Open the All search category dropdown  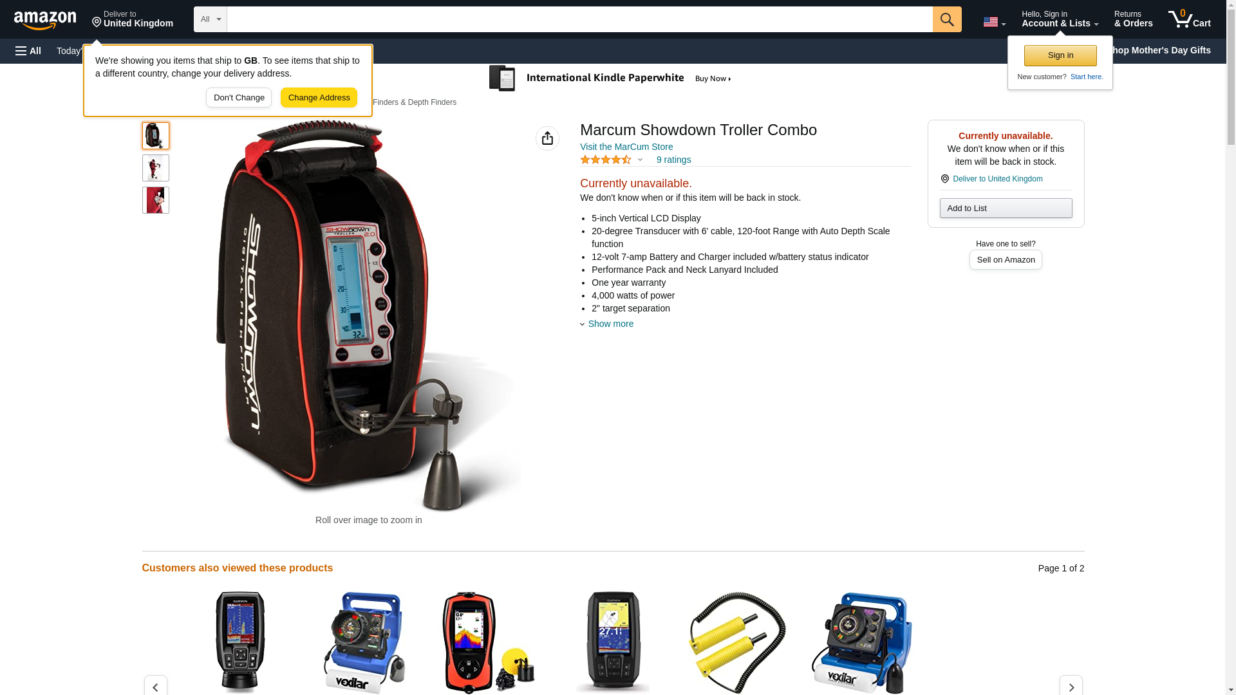(x=211, y=19)
